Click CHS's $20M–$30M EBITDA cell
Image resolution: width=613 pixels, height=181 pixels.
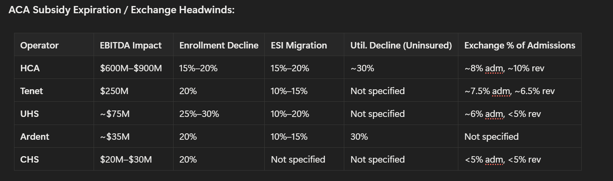click(126, 159)
